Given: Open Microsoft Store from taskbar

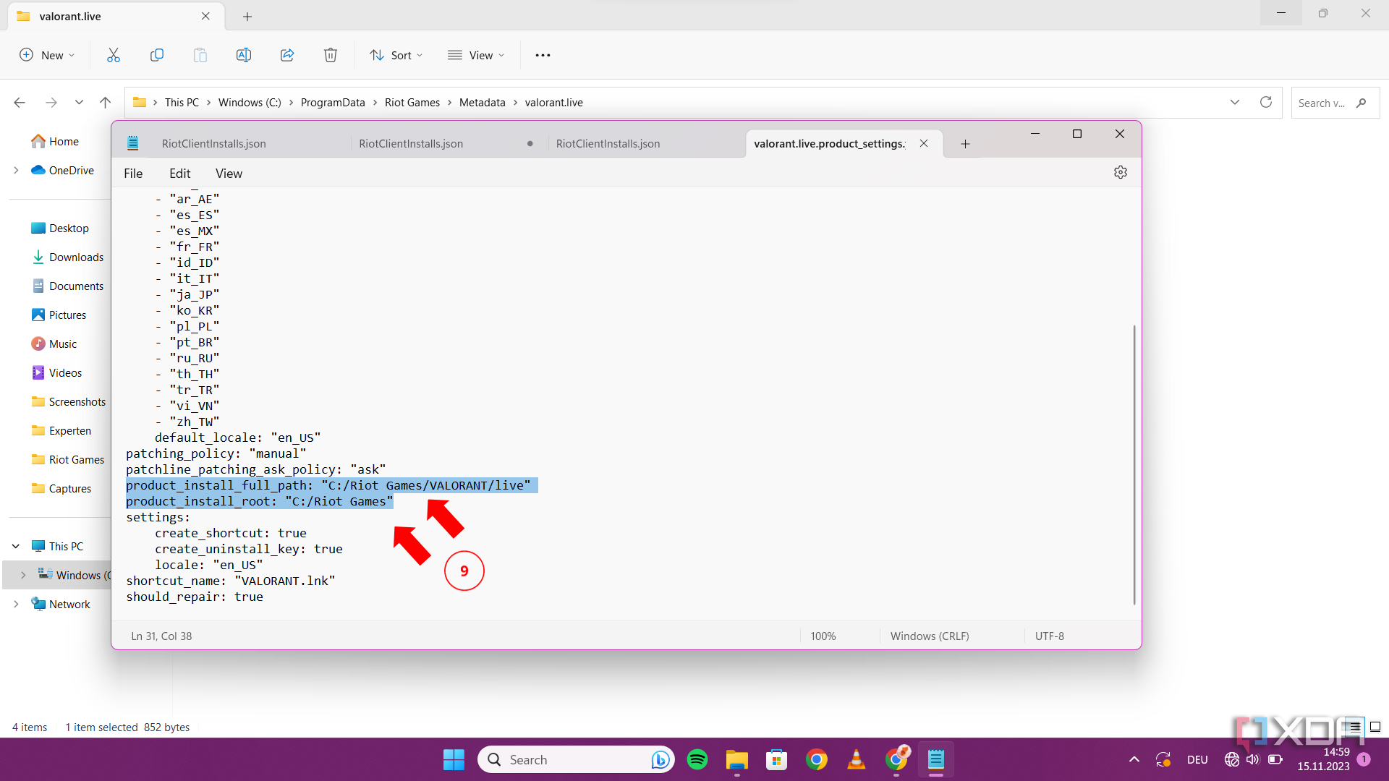Looking at the screenshot, I should coord(777,759).
